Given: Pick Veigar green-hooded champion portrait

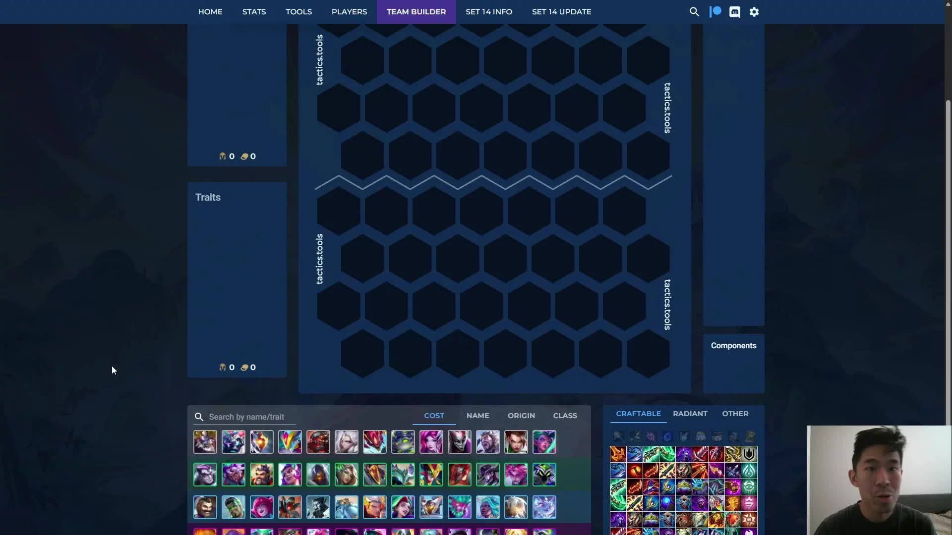Looking at the screenshot, I should tap(544, 475).
